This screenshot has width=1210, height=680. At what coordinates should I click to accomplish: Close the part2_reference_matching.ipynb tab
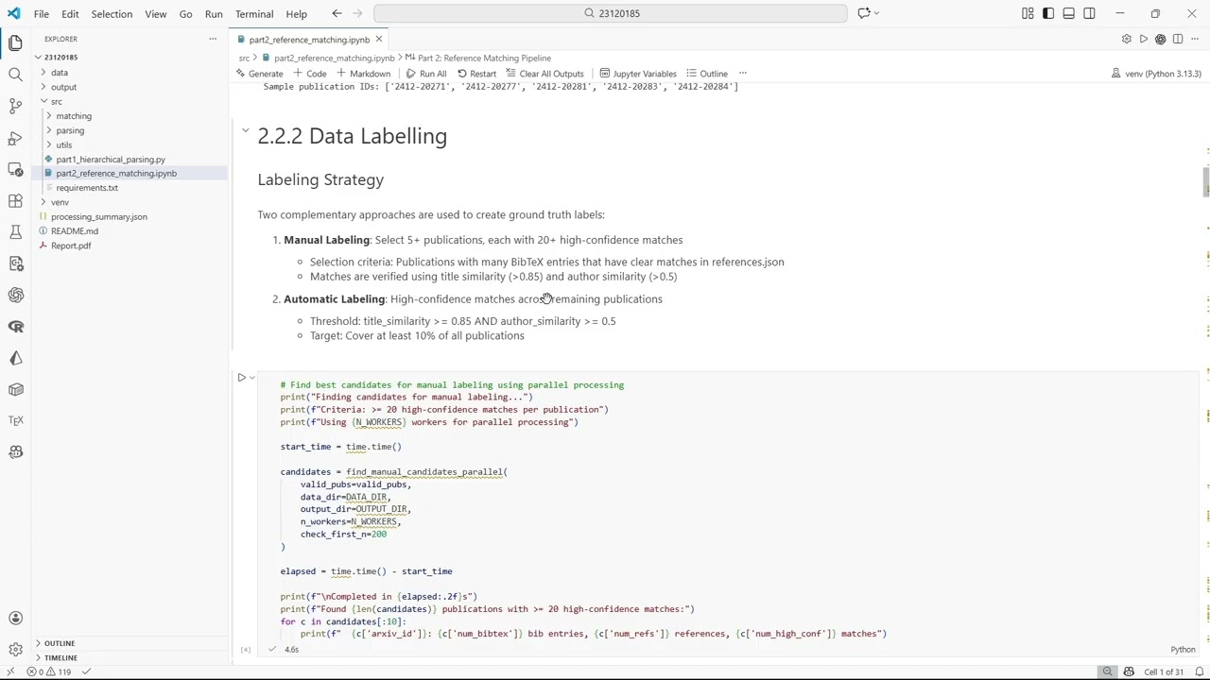click(378, 39)
